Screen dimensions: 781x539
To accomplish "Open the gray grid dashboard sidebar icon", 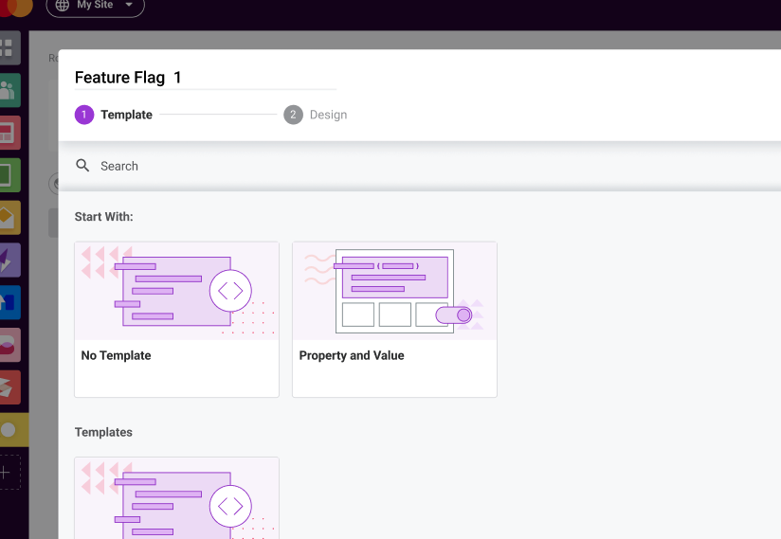I will (x=9, y=47).
